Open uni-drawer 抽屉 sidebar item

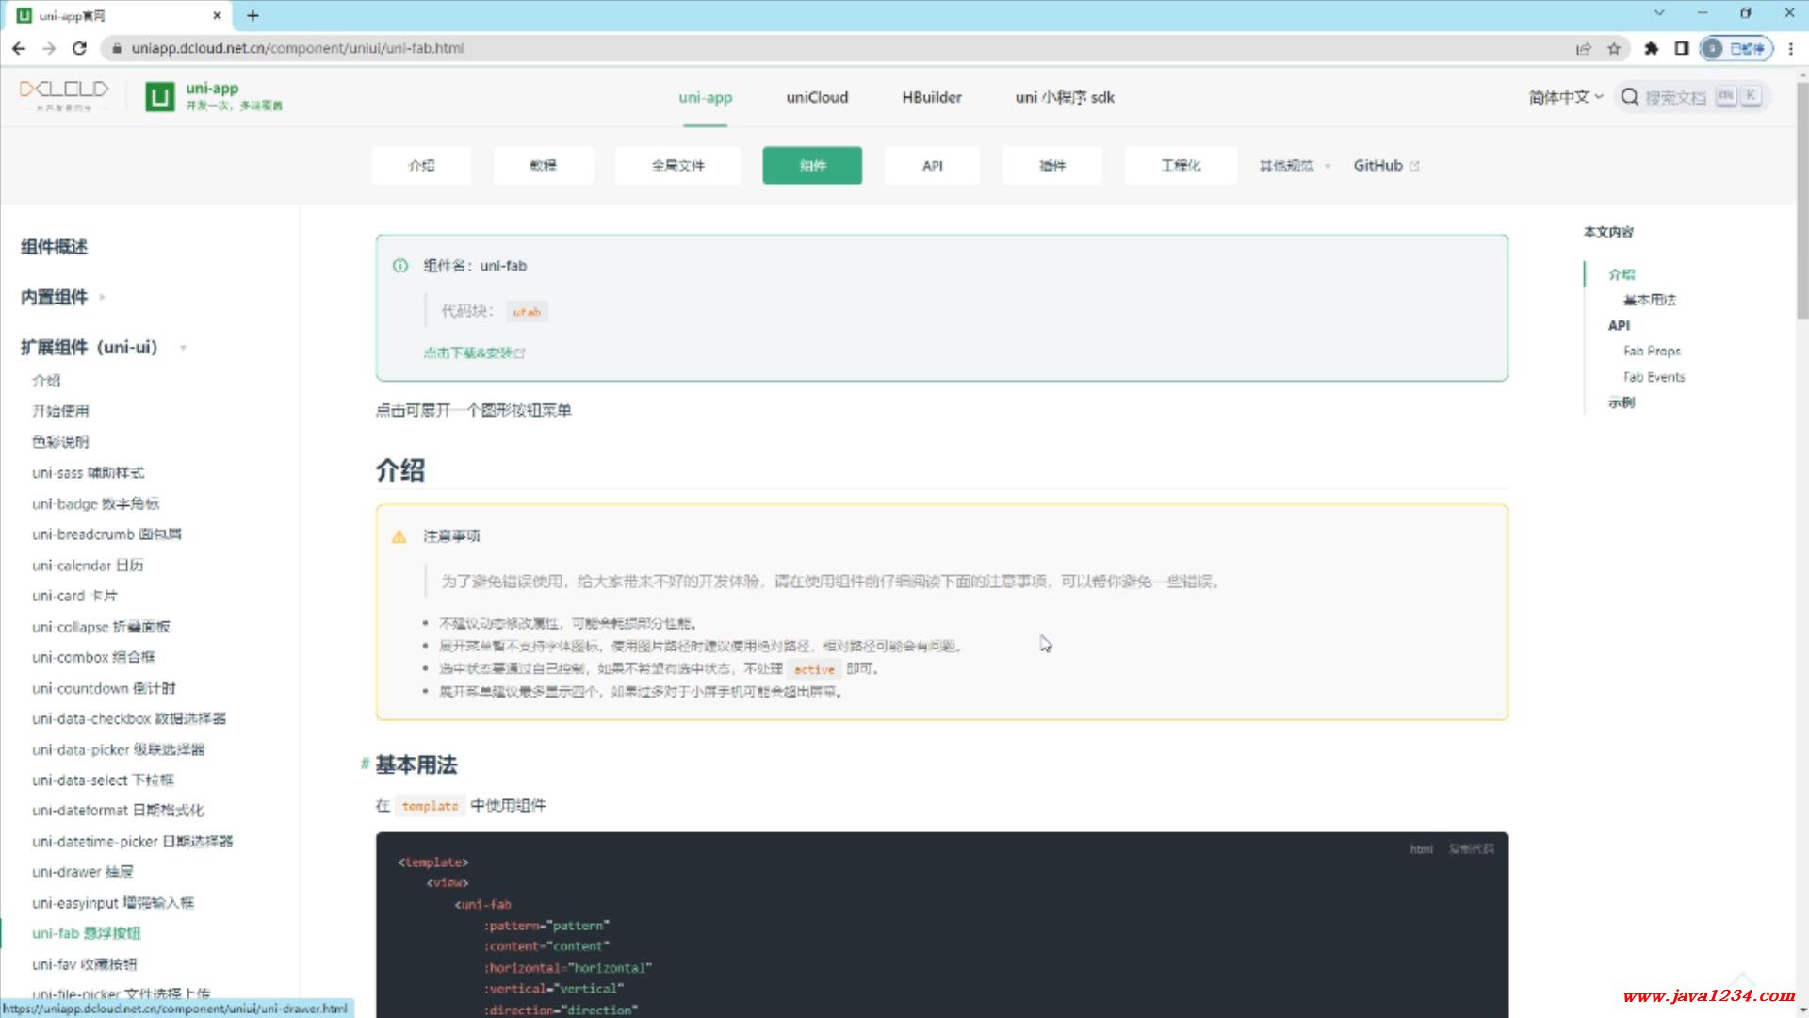pyautogui.click(x=83, y=872)
